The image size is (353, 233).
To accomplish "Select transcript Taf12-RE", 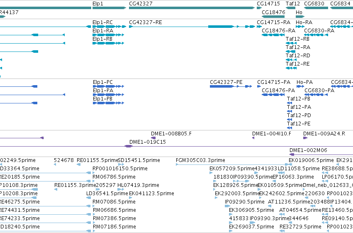I will [x=291, y=68].
